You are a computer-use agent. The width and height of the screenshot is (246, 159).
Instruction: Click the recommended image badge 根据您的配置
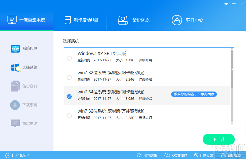click(x=194, y=94)
